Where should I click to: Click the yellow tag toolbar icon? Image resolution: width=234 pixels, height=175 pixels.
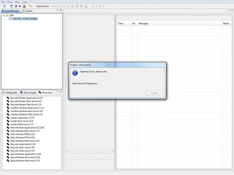(31, 6)
